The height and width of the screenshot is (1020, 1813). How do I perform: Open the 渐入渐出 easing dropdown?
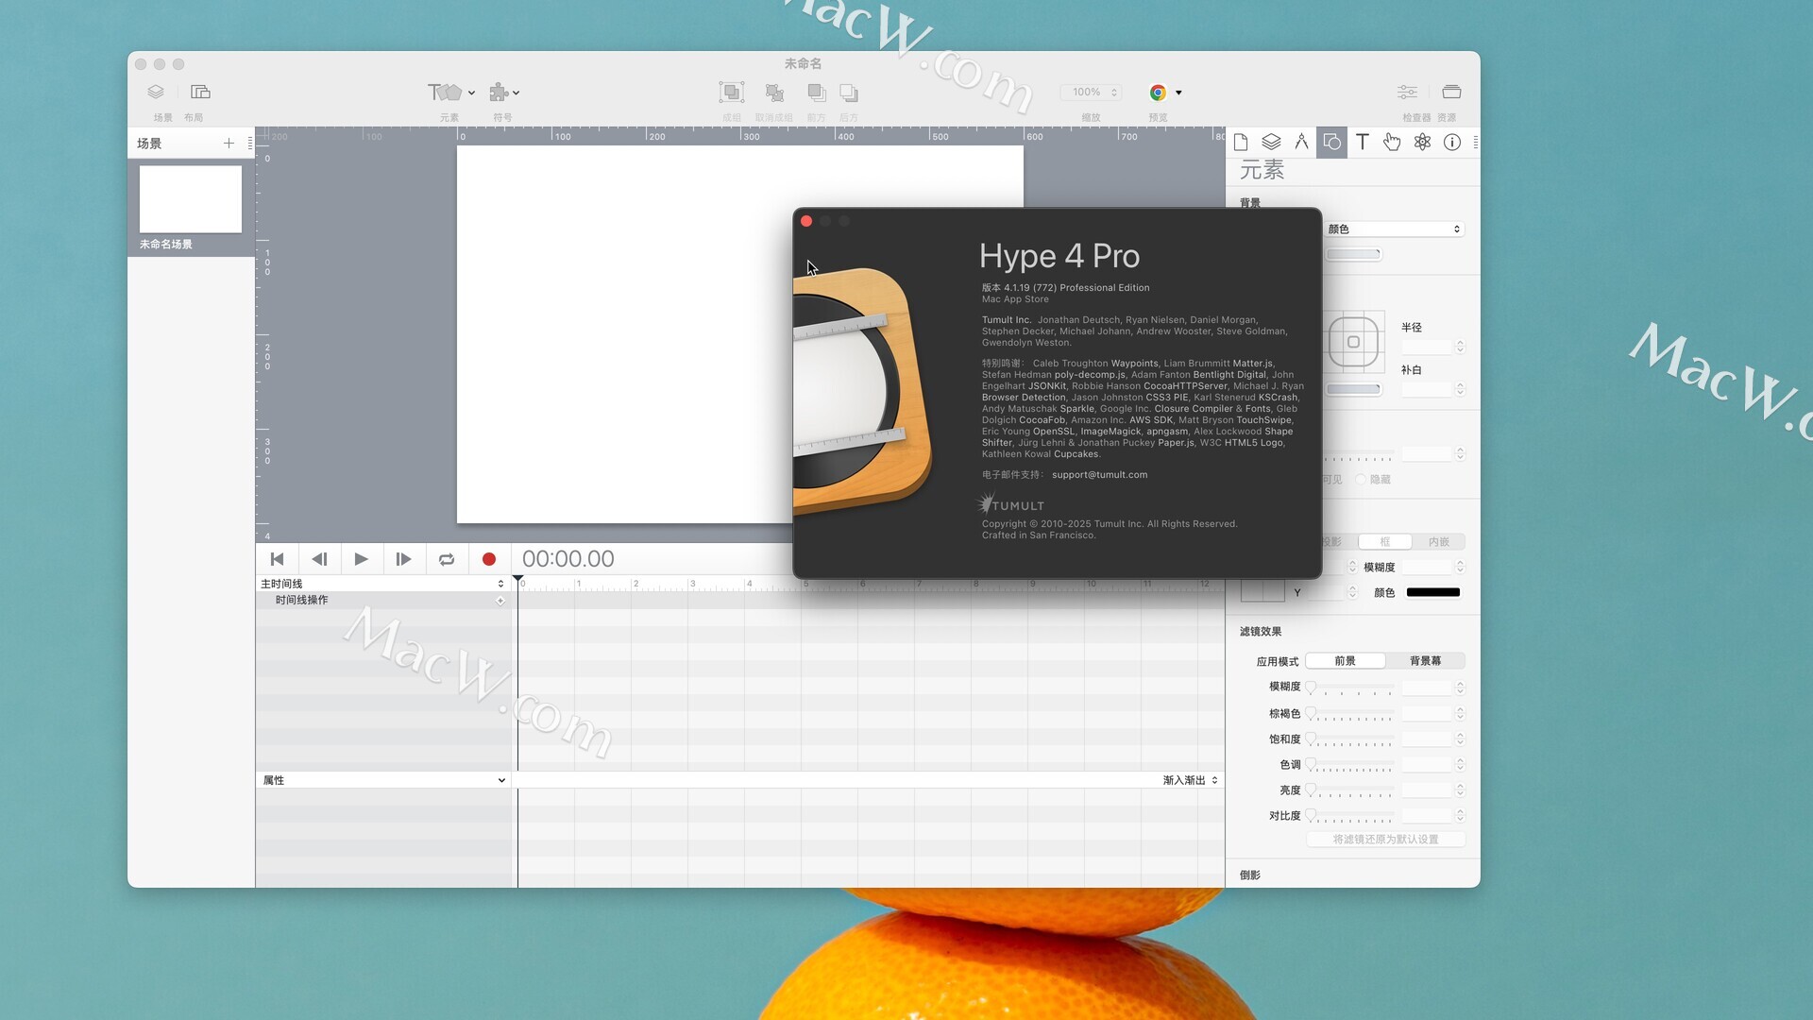coord(1191,780)
